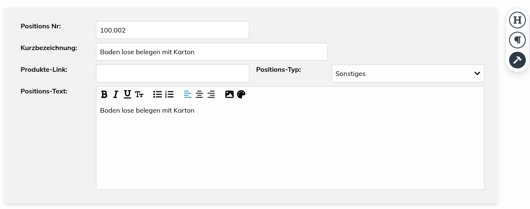Focus the empty Produkte-Link field

pyautogui.click(x=173, y=73)
